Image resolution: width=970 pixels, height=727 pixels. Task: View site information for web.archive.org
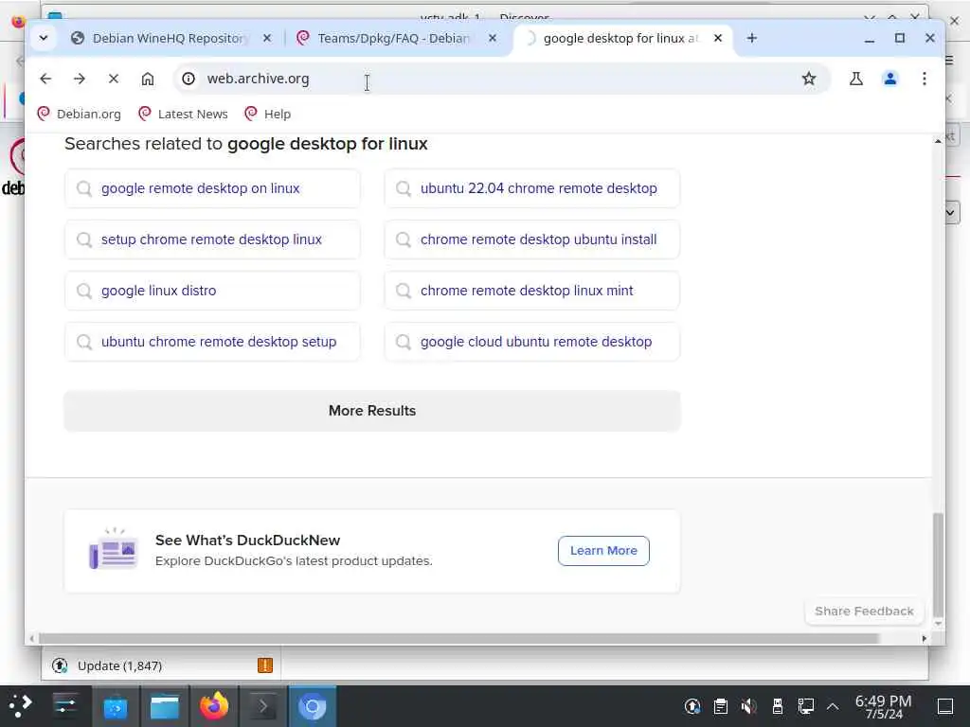tap(189, 79)
